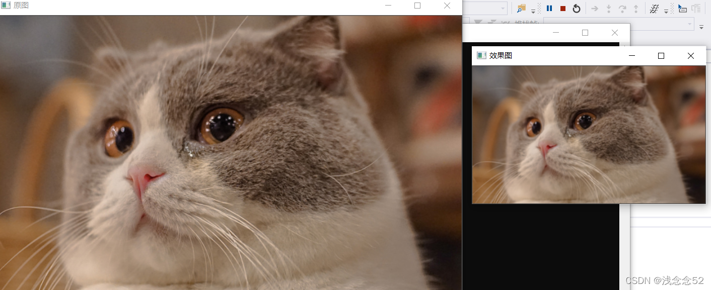The image size is (711, 290).
Task: Click the Step Into down-arrow icon
Action: (608, 9)
